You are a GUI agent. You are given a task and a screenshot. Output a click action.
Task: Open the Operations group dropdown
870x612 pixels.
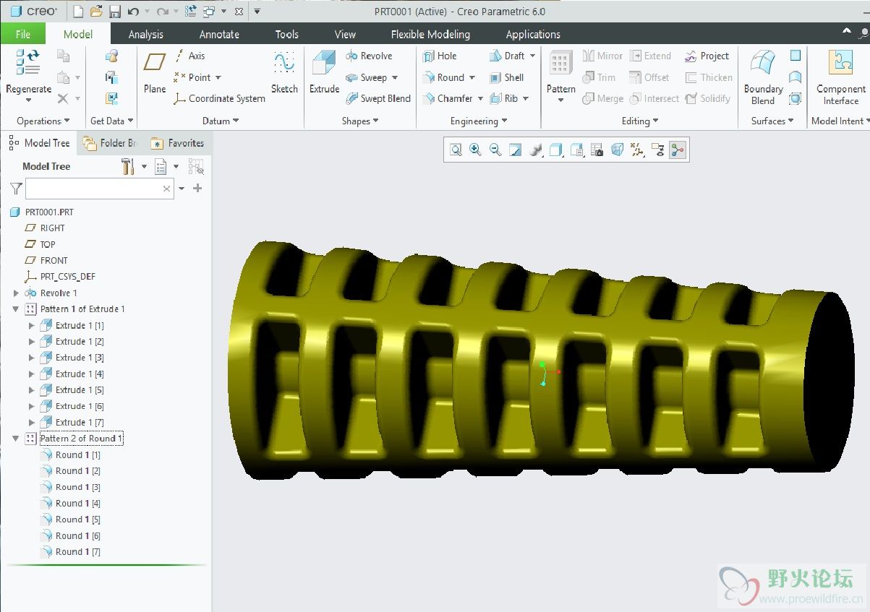click(43, 121)
